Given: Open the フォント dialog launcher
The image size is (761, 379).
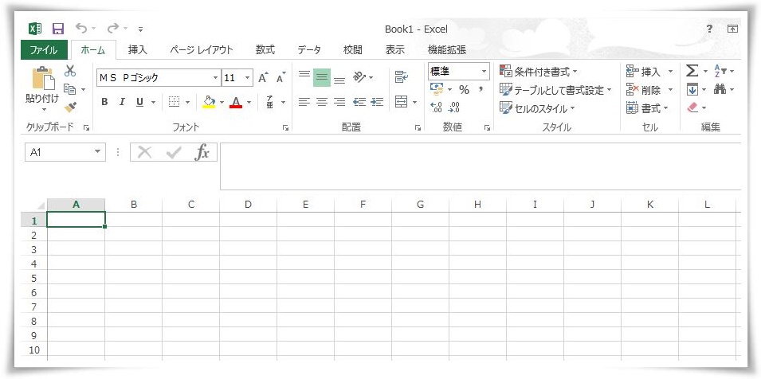Looking at the screenshot, I should click(286, 128).
